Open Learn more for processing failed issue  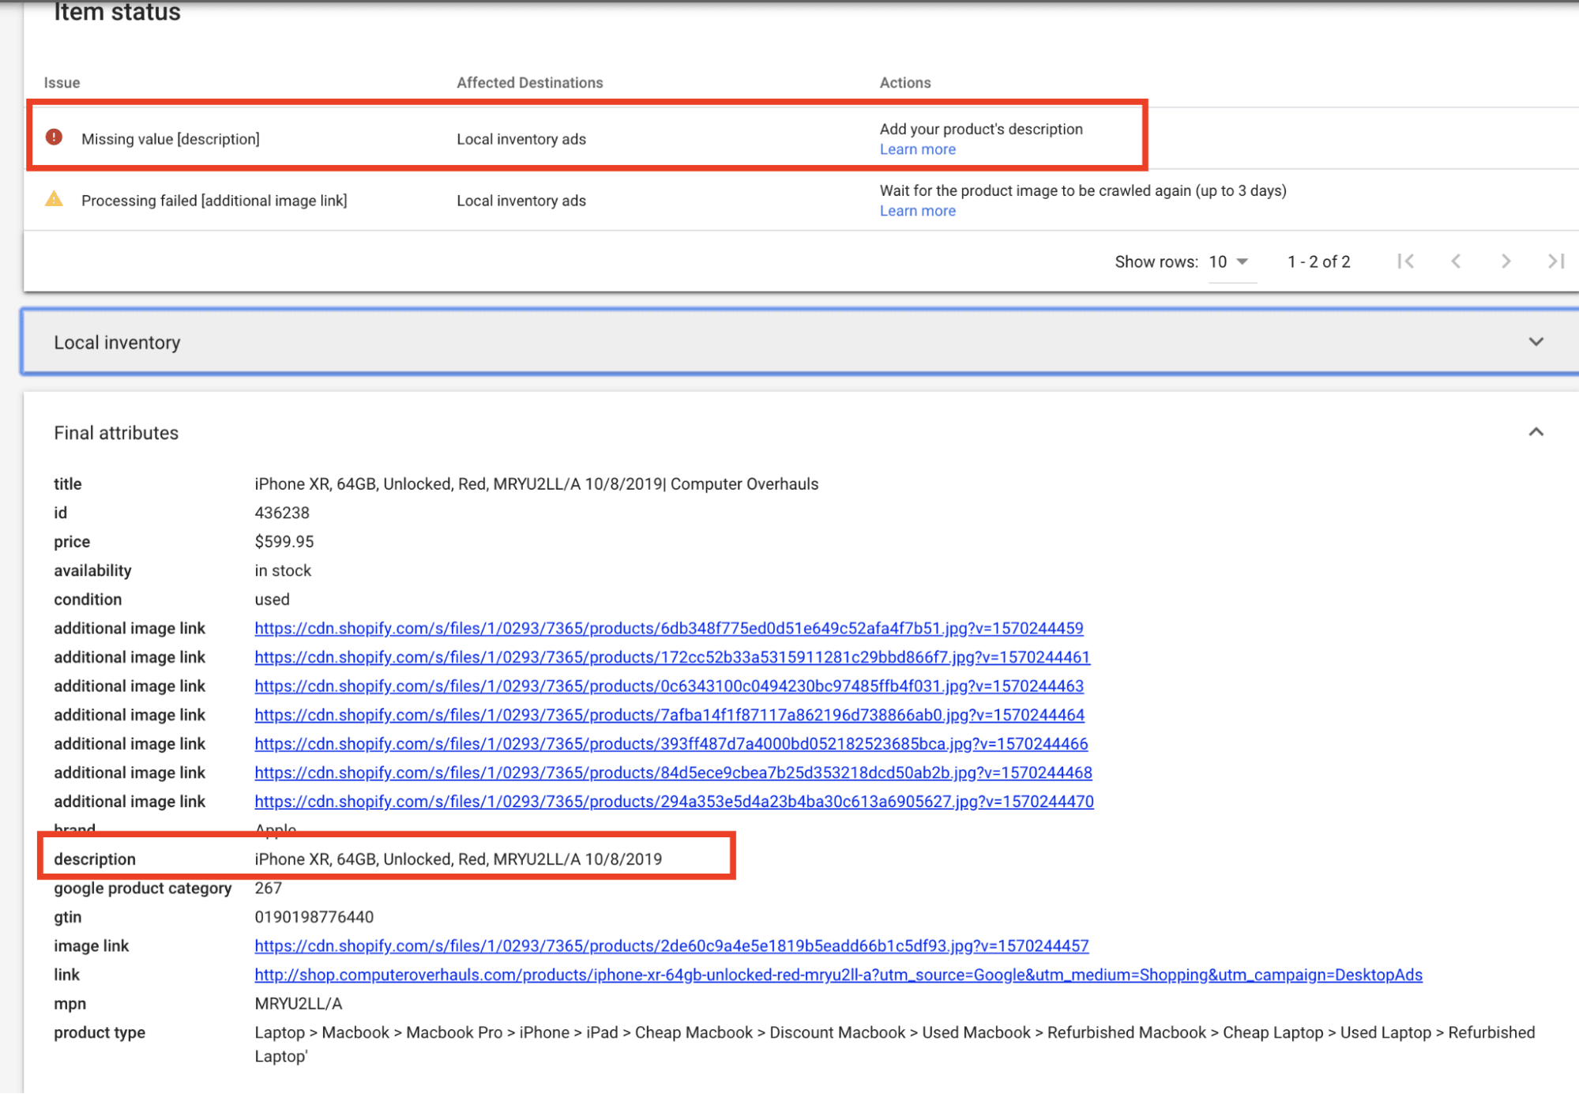[x=917, y=211]
